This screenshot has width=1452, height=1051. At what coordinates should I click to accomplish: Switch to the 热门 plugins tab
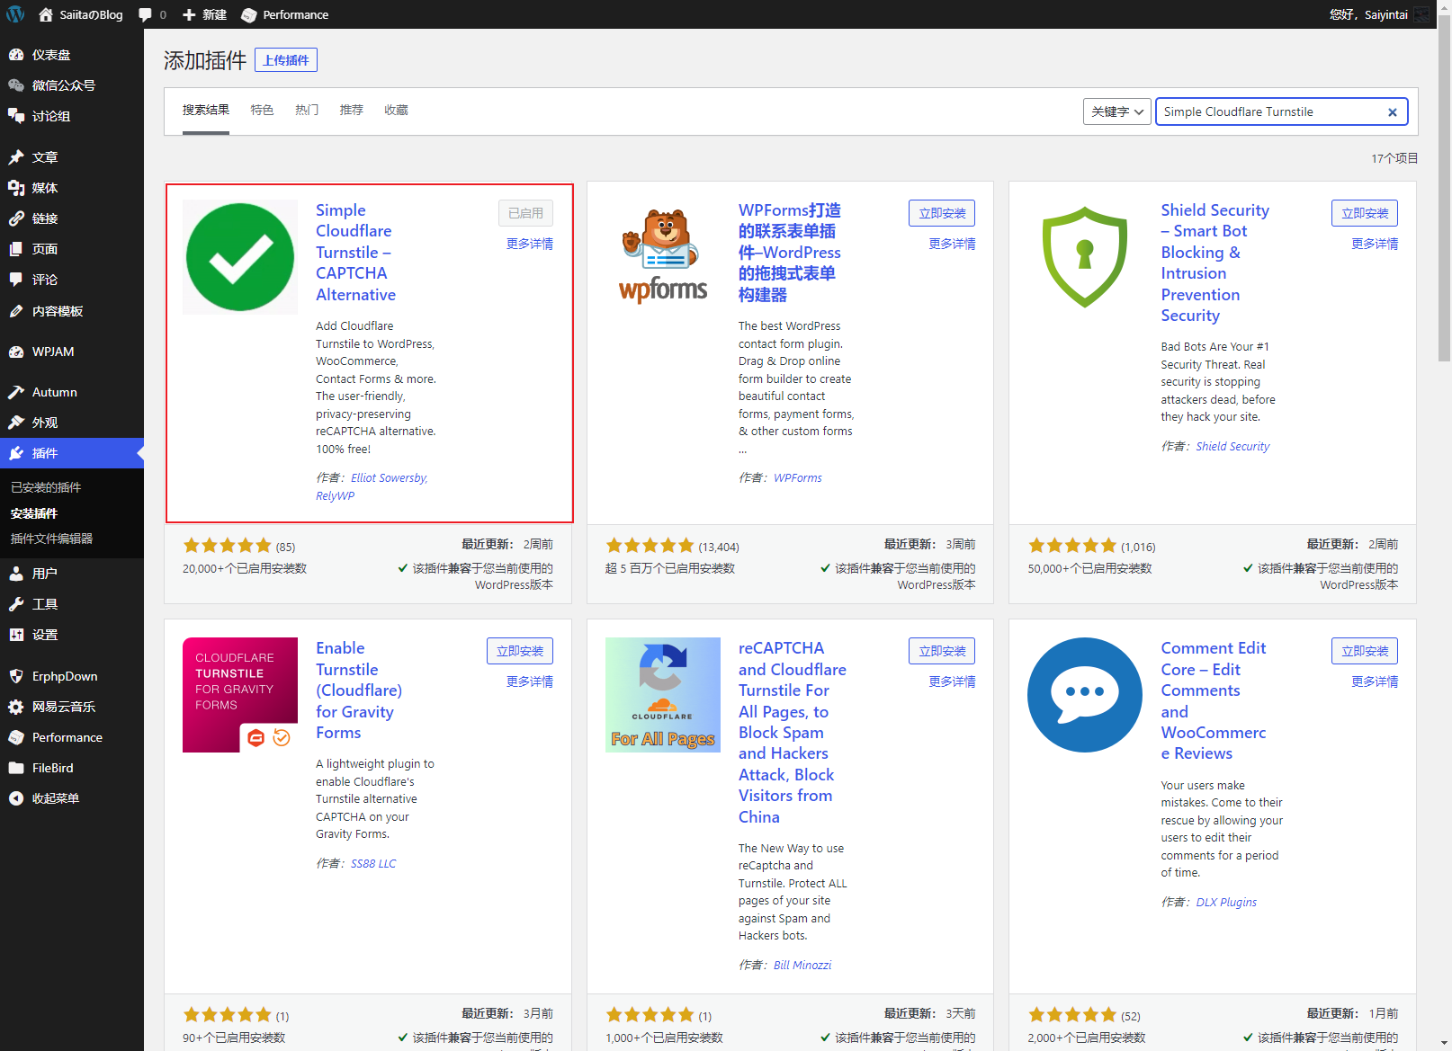(307, 110)
